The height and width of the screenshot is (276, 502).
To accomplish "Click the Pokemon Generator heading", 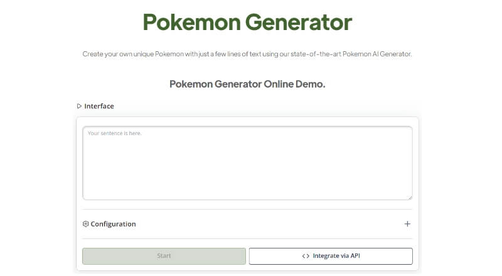I will (x=247, y=22).
